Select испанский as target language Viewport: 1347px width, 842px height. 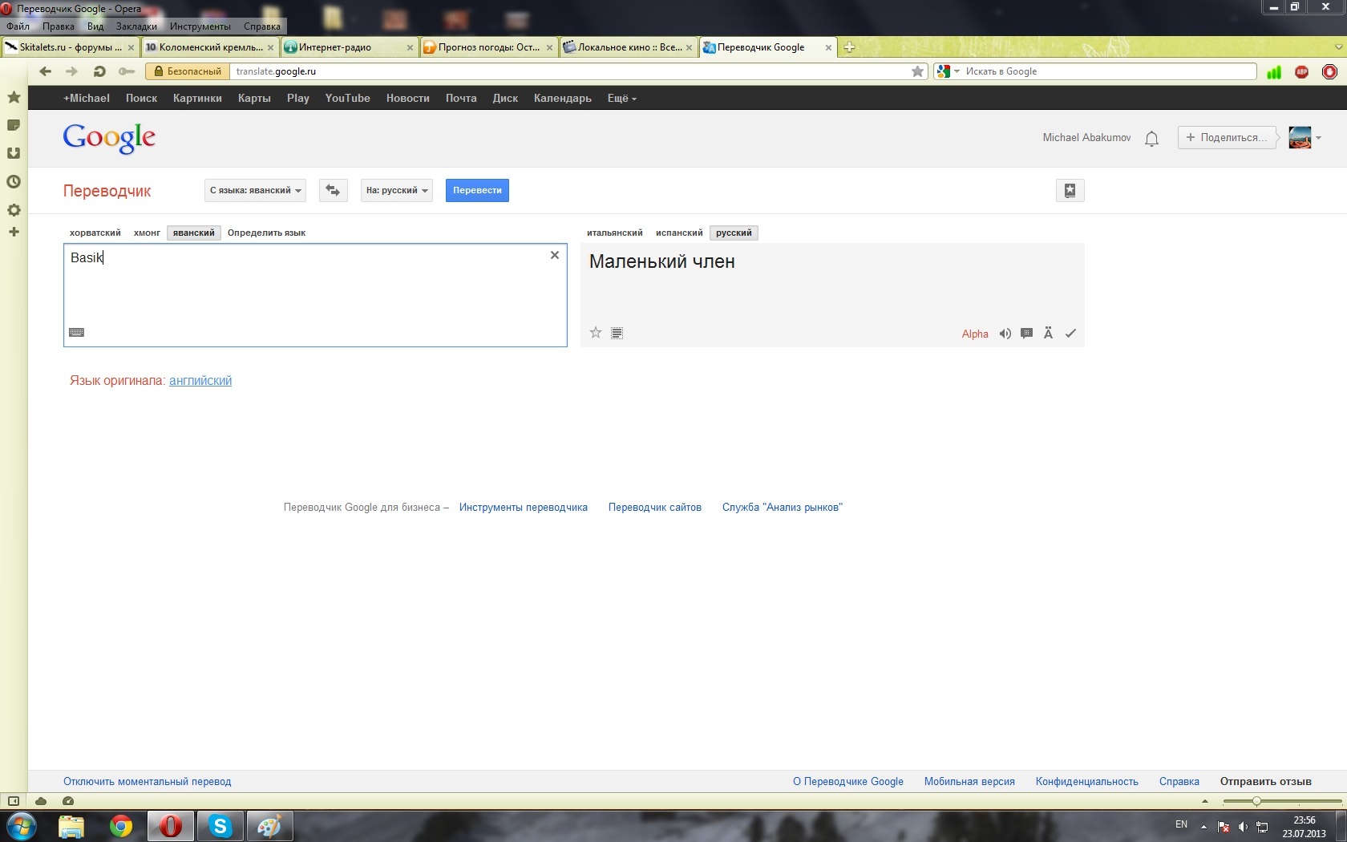click(x=679, y=233)
